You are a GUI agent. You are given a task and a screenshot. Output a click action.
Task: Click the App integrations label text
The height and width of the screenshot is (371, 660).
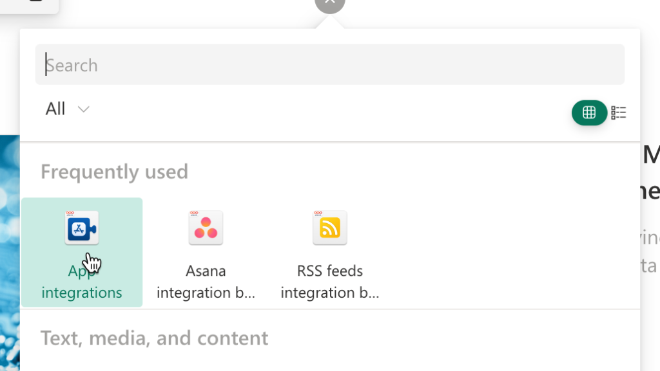coord(82,282)
